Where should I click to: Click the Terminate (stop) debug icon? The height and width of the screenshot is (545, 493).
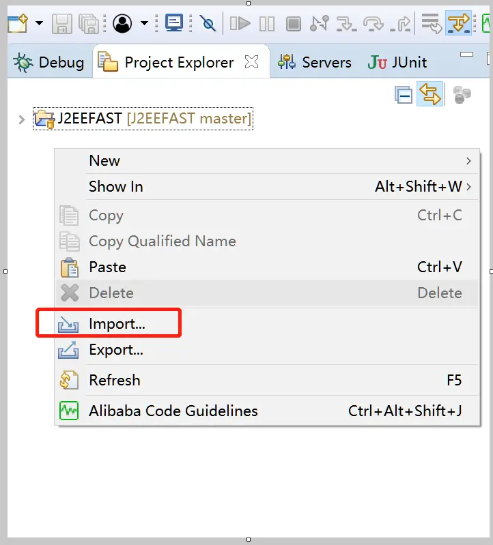coord(293,25)
